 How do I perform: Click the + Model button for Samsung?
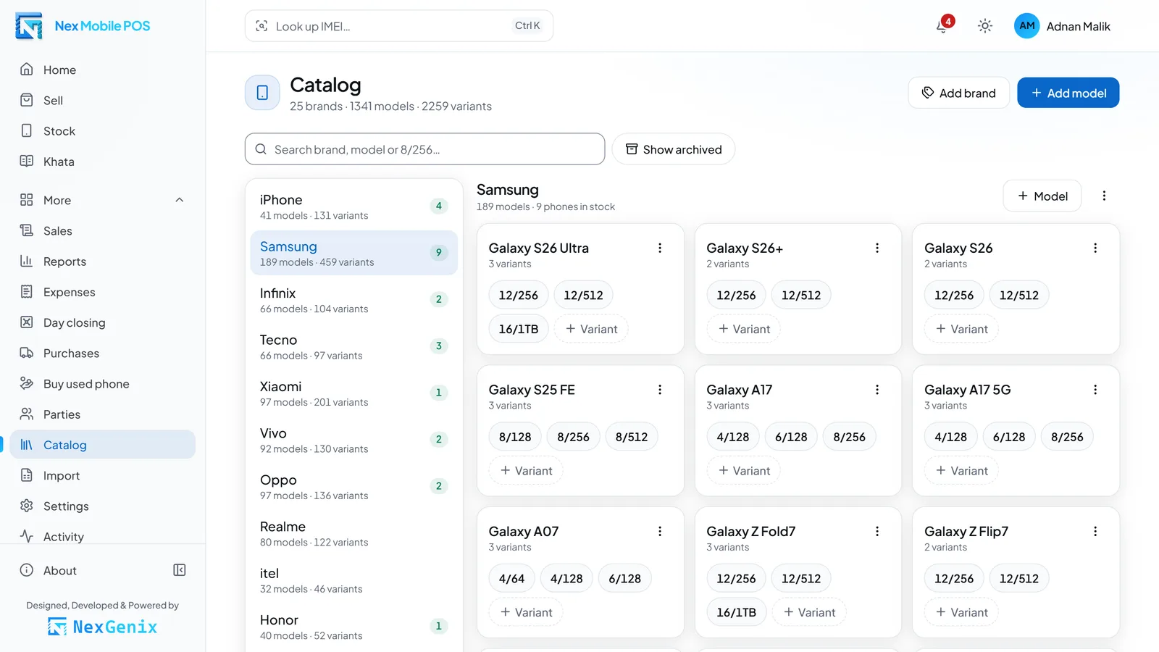pyautogui.click(x=1042, y=196)
